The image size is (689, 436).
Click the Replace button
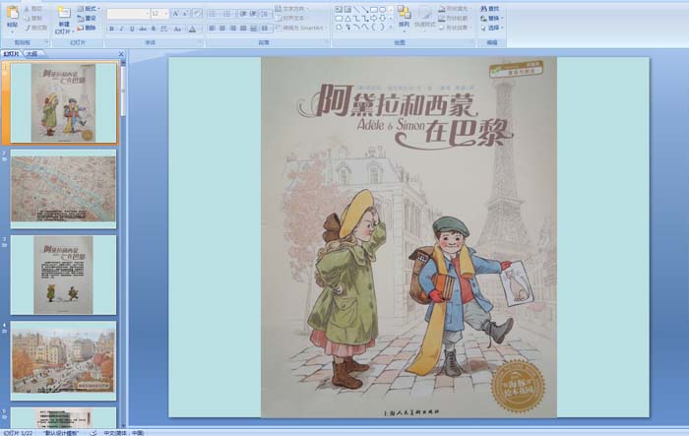491,18
